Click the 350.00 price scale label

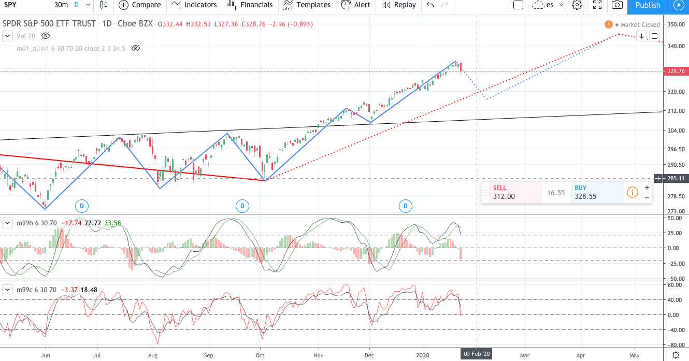click(x=675, y=24)
